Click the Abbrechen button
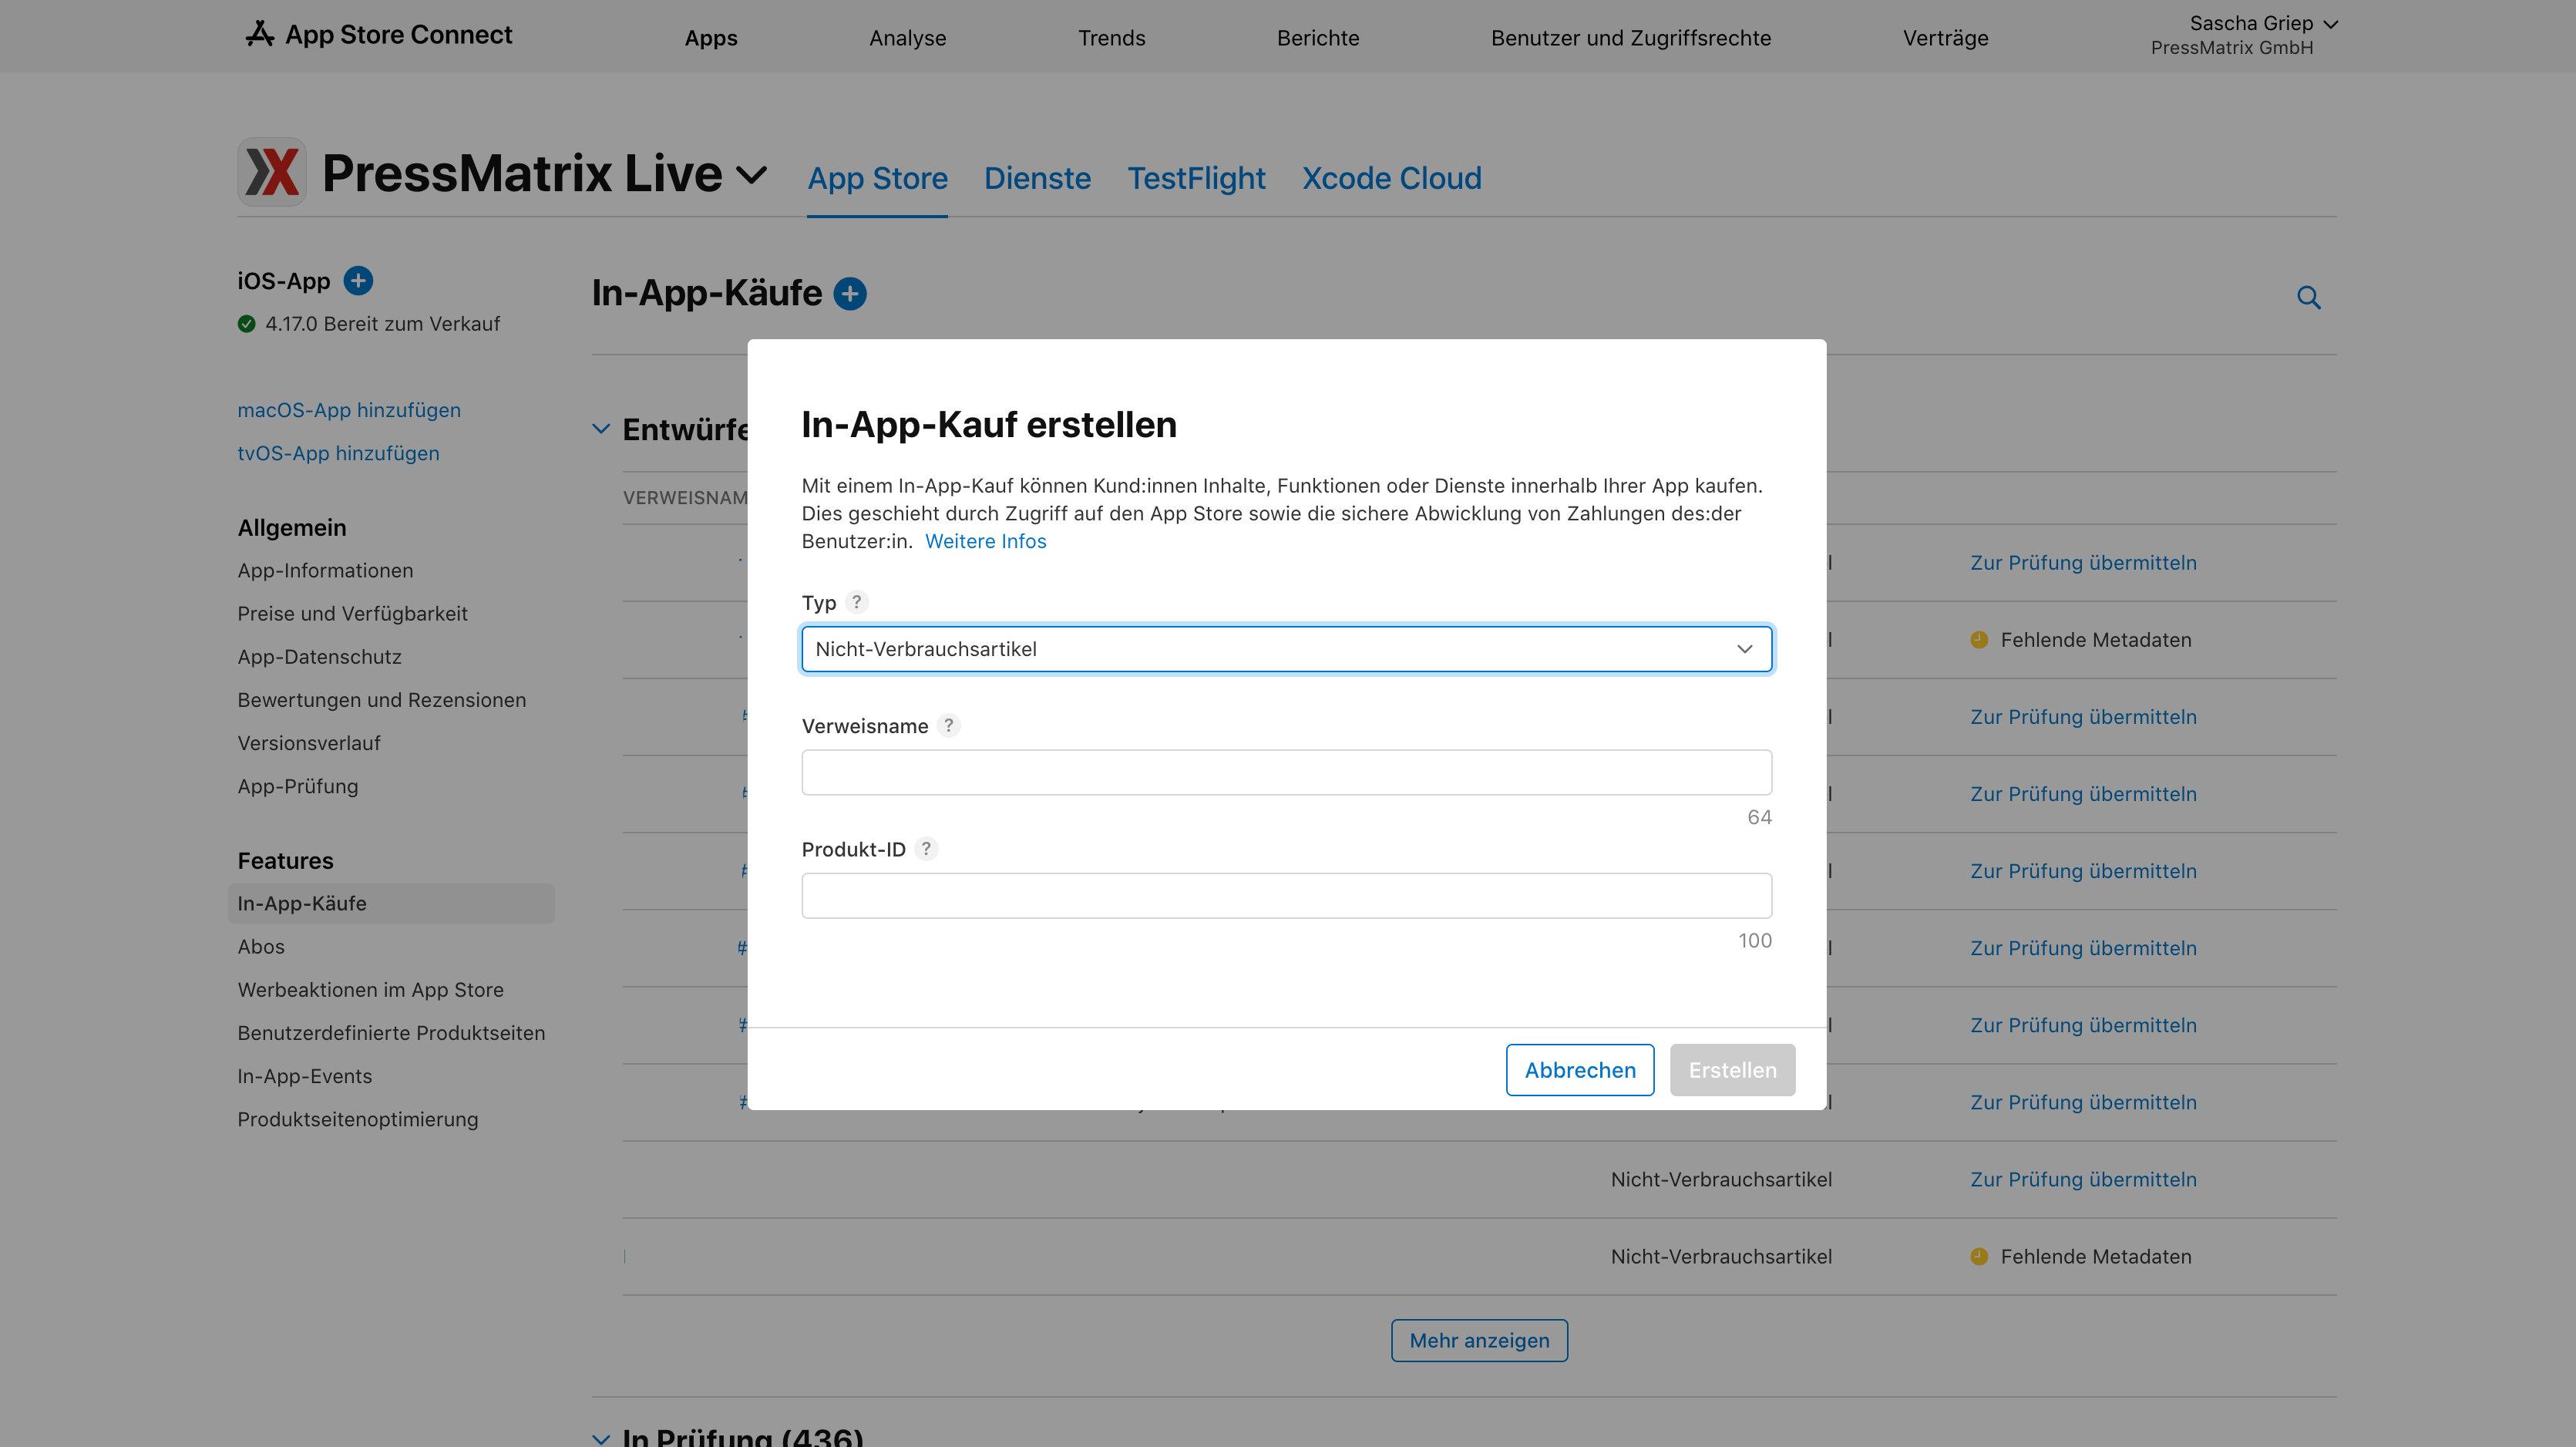This screenshot has width=2576, height=1447. (1580, 1070)
